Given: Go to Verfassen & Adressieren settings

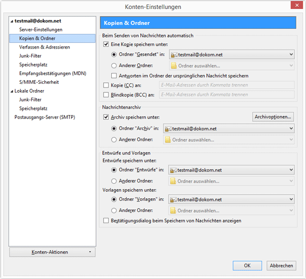Looking at the screenshot, I should [44, 47].
